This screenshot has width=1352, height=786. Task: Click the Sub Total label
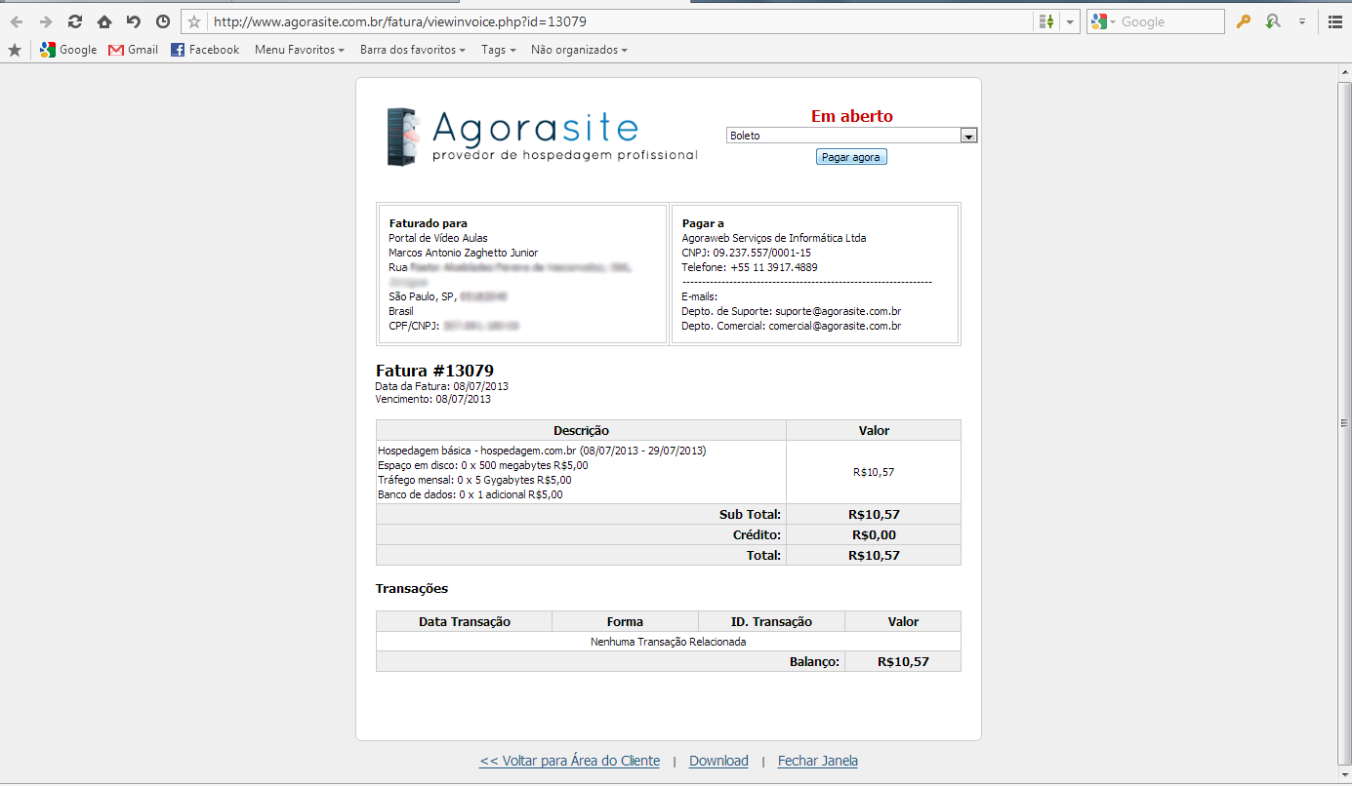[x=751, y=514]
